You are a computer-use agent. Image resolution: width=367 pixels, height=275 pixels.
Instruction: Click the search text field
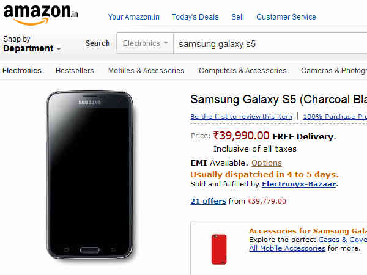click(269, 44)
